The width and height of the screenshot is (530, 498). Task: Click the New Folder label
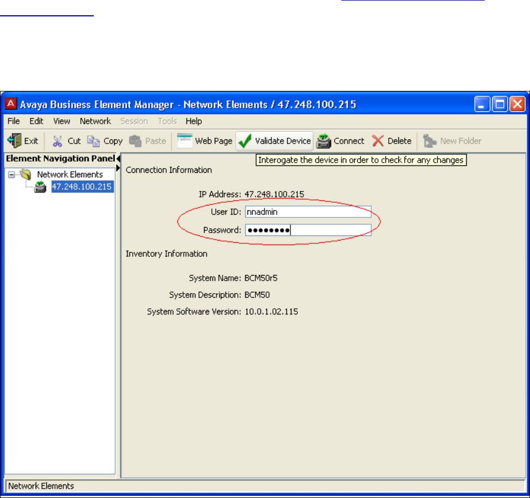pos(461,141)
